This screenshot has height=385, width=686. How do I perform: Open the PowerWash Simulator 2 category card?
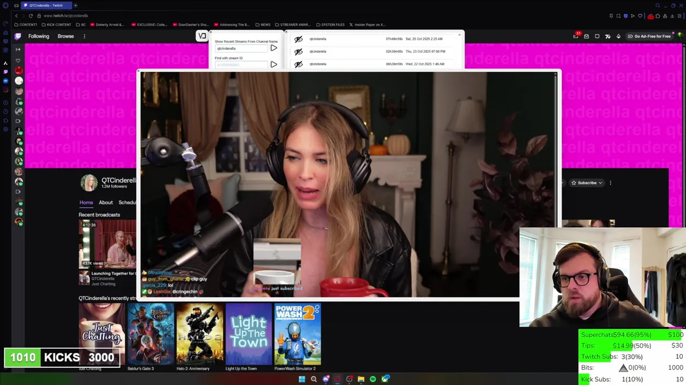297,334
